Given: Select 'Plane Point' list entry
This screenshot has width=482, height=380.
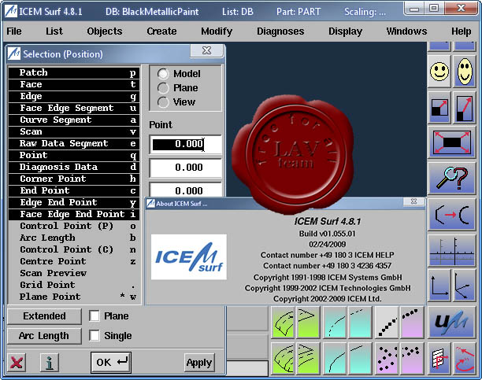Looking at the screenshot, I should [x=74, y=297].
